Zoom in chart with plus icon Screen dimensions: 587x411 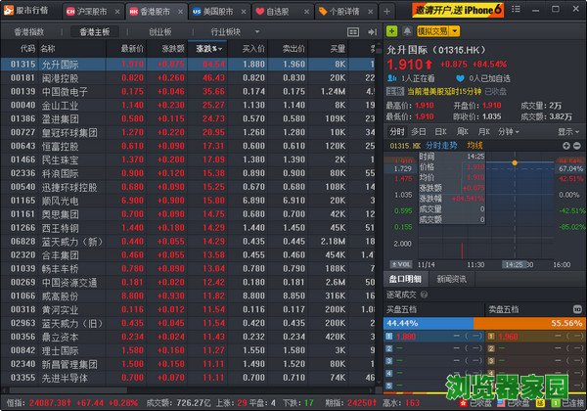(x=564, y=144)
